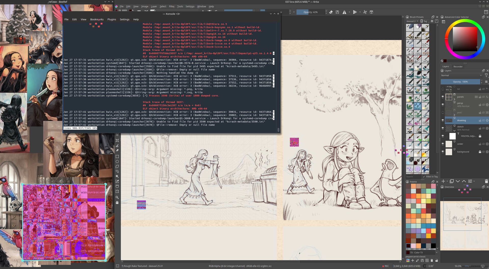
Task: Open Bookmarks menu in Konsole
Action: click(x=97, y=19)
